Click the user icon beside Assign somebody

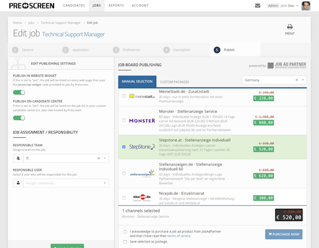click(x=18, y=183)
